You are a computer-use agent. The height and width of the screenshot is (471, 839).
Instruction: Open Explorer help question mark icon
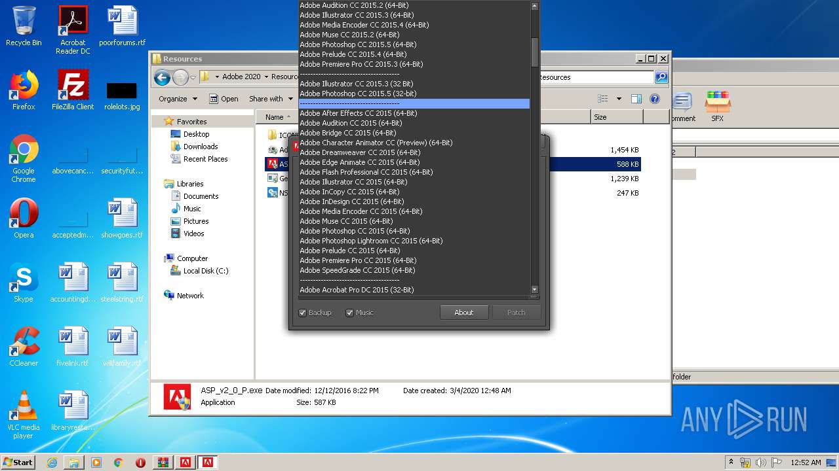point(654,99)
